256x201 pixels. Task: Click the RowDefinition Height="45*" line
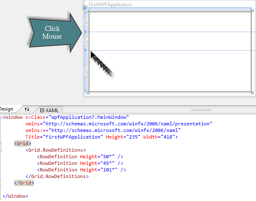(80, 163)
